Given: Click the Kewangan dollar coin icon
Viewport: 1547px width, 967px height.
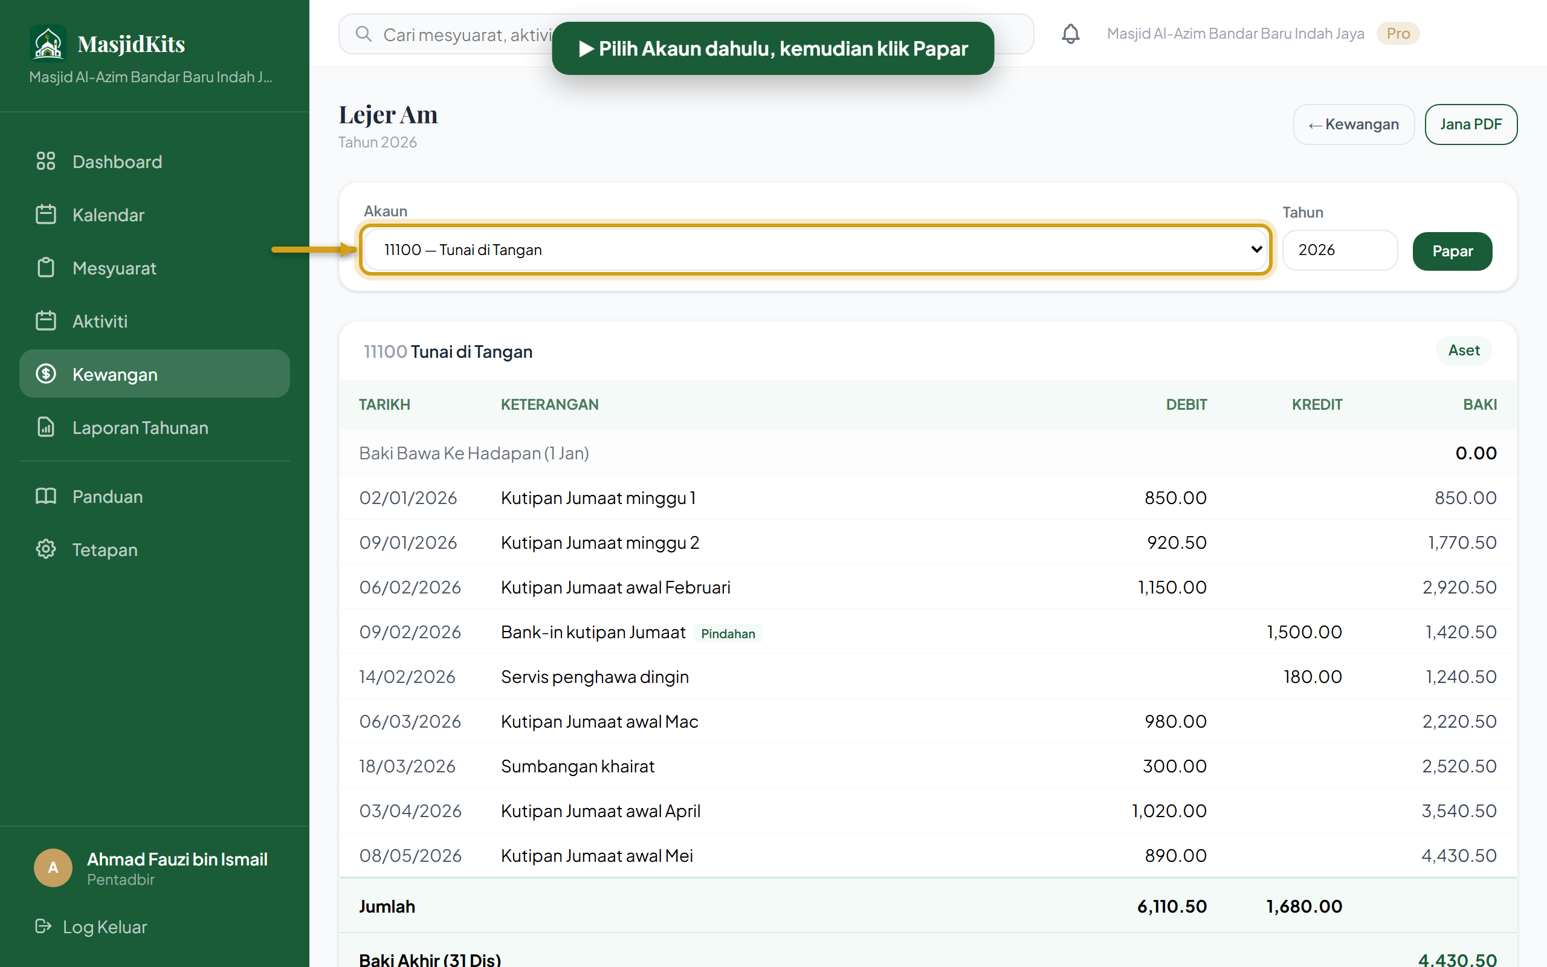Looking at the screenshot, I should click(x=46, y=374).
